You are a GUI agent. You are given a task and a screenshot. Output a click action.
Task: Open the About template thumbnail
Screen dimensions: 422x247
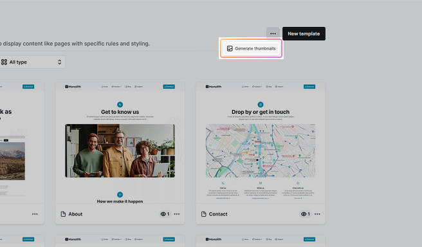120,143
